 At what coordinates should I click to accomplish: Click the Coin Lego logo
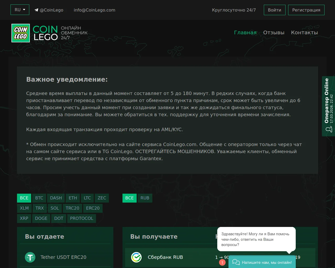coord(50,33)
